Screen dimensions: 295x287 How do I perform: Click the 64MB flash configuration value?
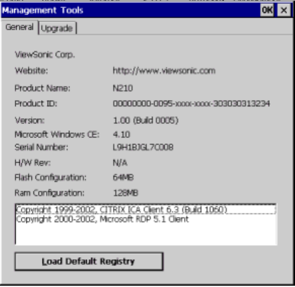pyautogui.click(x=123, y=177)
